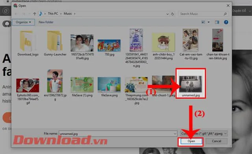Click the unnamed.jpg file name label
The image size is (252, 154).
(x=191, y=96)
